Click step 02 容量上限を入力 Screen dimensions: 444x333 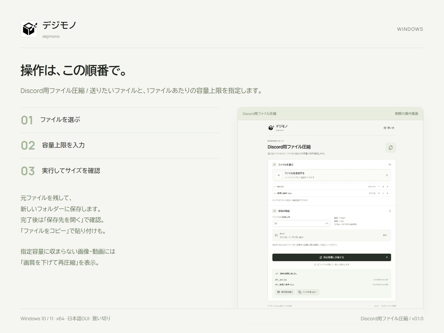[x=120, y=146]
